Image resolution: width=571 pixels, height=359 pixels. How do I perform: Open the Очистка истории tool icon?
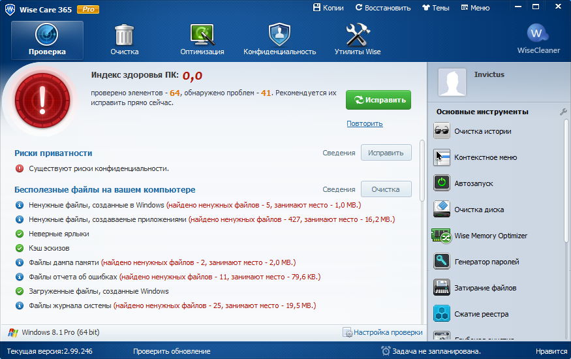pyautogui.click(x=442, y=131)
